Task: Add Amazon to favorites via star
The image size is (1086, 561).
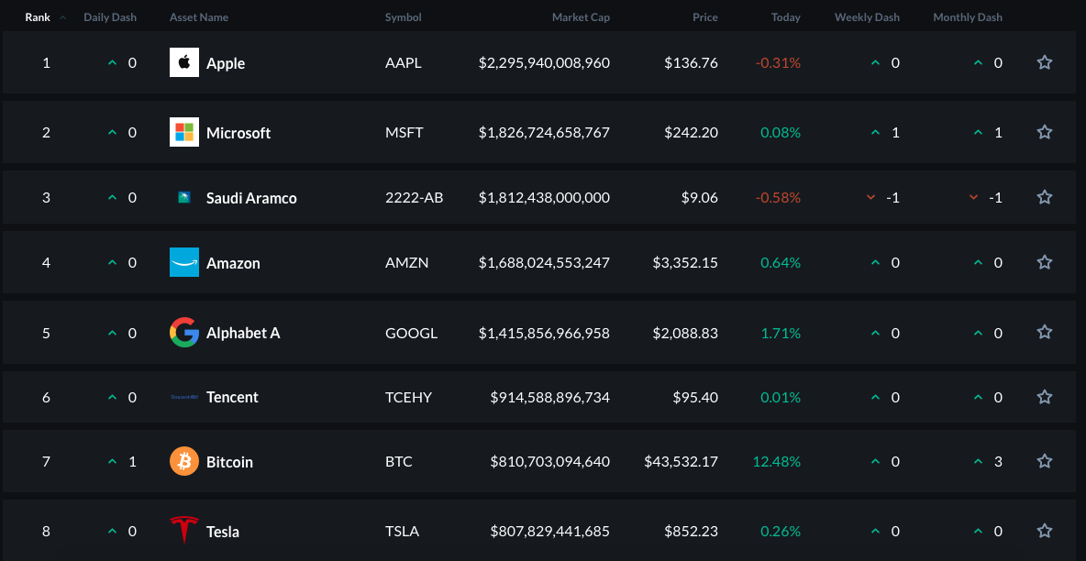Action: pos(1045,262)
